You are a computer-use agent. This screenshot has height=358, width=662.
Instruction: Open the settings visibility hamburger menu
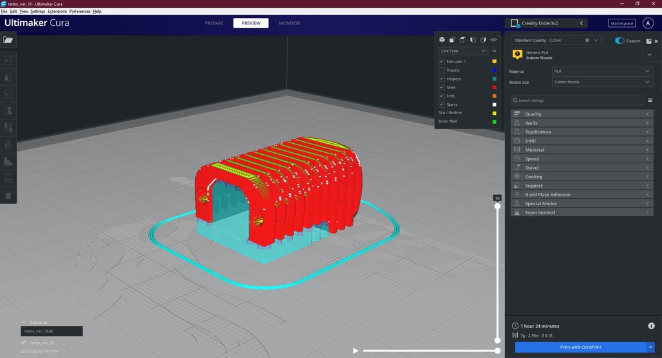650,101
